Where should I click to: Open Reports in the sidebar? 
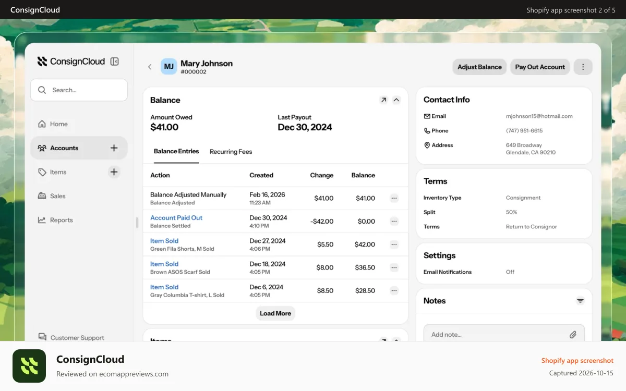tap(79, 220)
